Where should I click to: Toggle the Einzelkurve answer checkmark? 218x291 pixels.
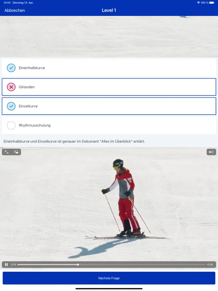click(x=11, y=106)
